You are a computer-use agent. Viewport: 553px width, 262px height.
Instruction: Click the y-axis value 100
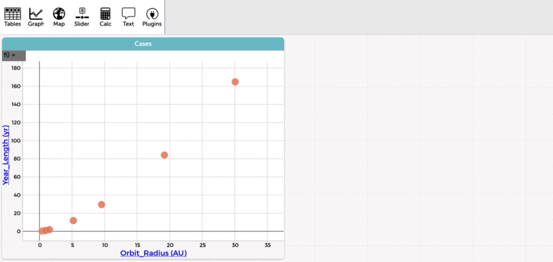[17, 141]
